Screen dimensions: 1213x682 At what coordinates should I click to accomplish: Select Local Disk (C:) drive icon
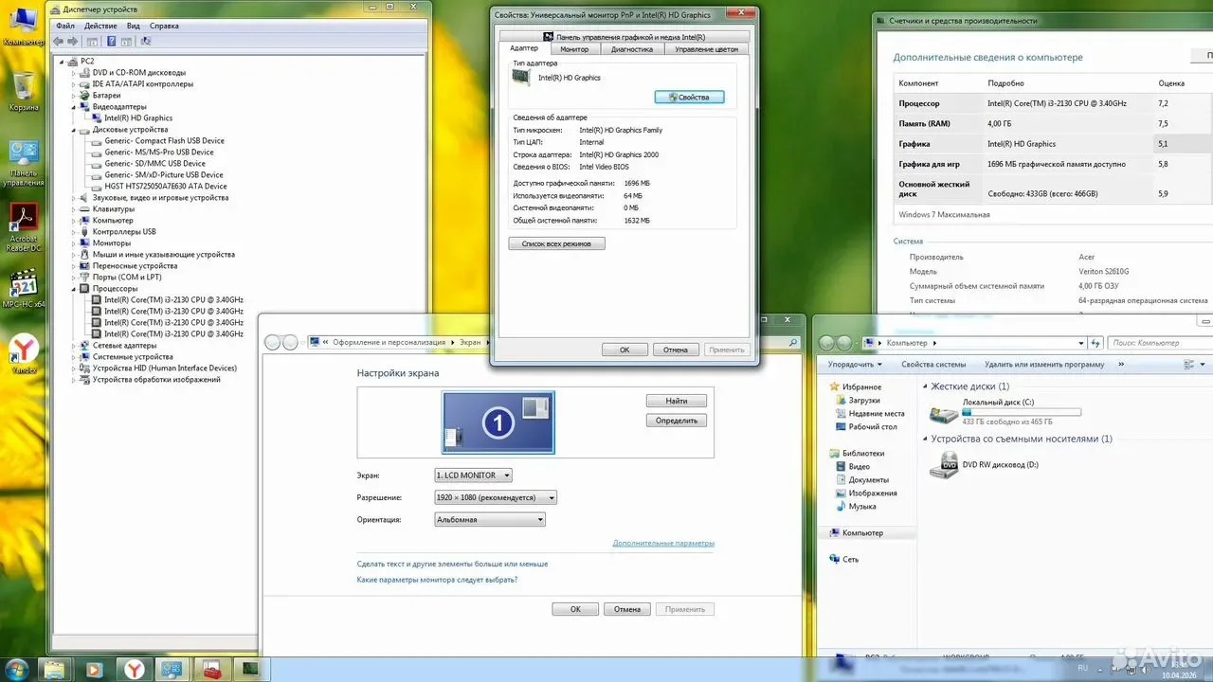[x=944, y=414]
